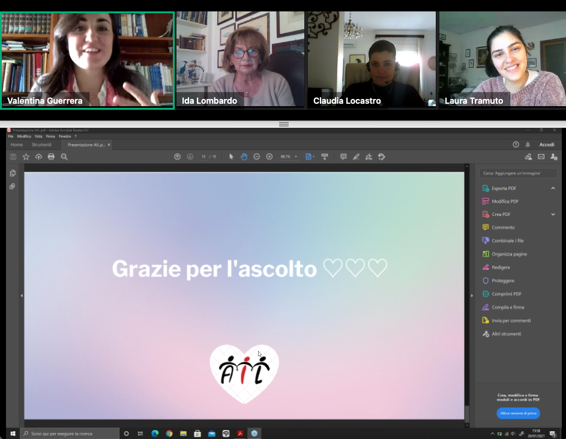The width and height of the screenshot is (566, 439).
Task: Go to previous page with up arrow
Action: [177, 157]
